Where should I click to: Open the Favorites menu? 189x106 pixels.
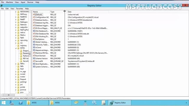tap(19, 9)
